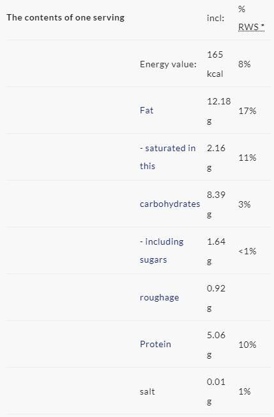Open the Fat nutrient link

click(x=146, y=110)
